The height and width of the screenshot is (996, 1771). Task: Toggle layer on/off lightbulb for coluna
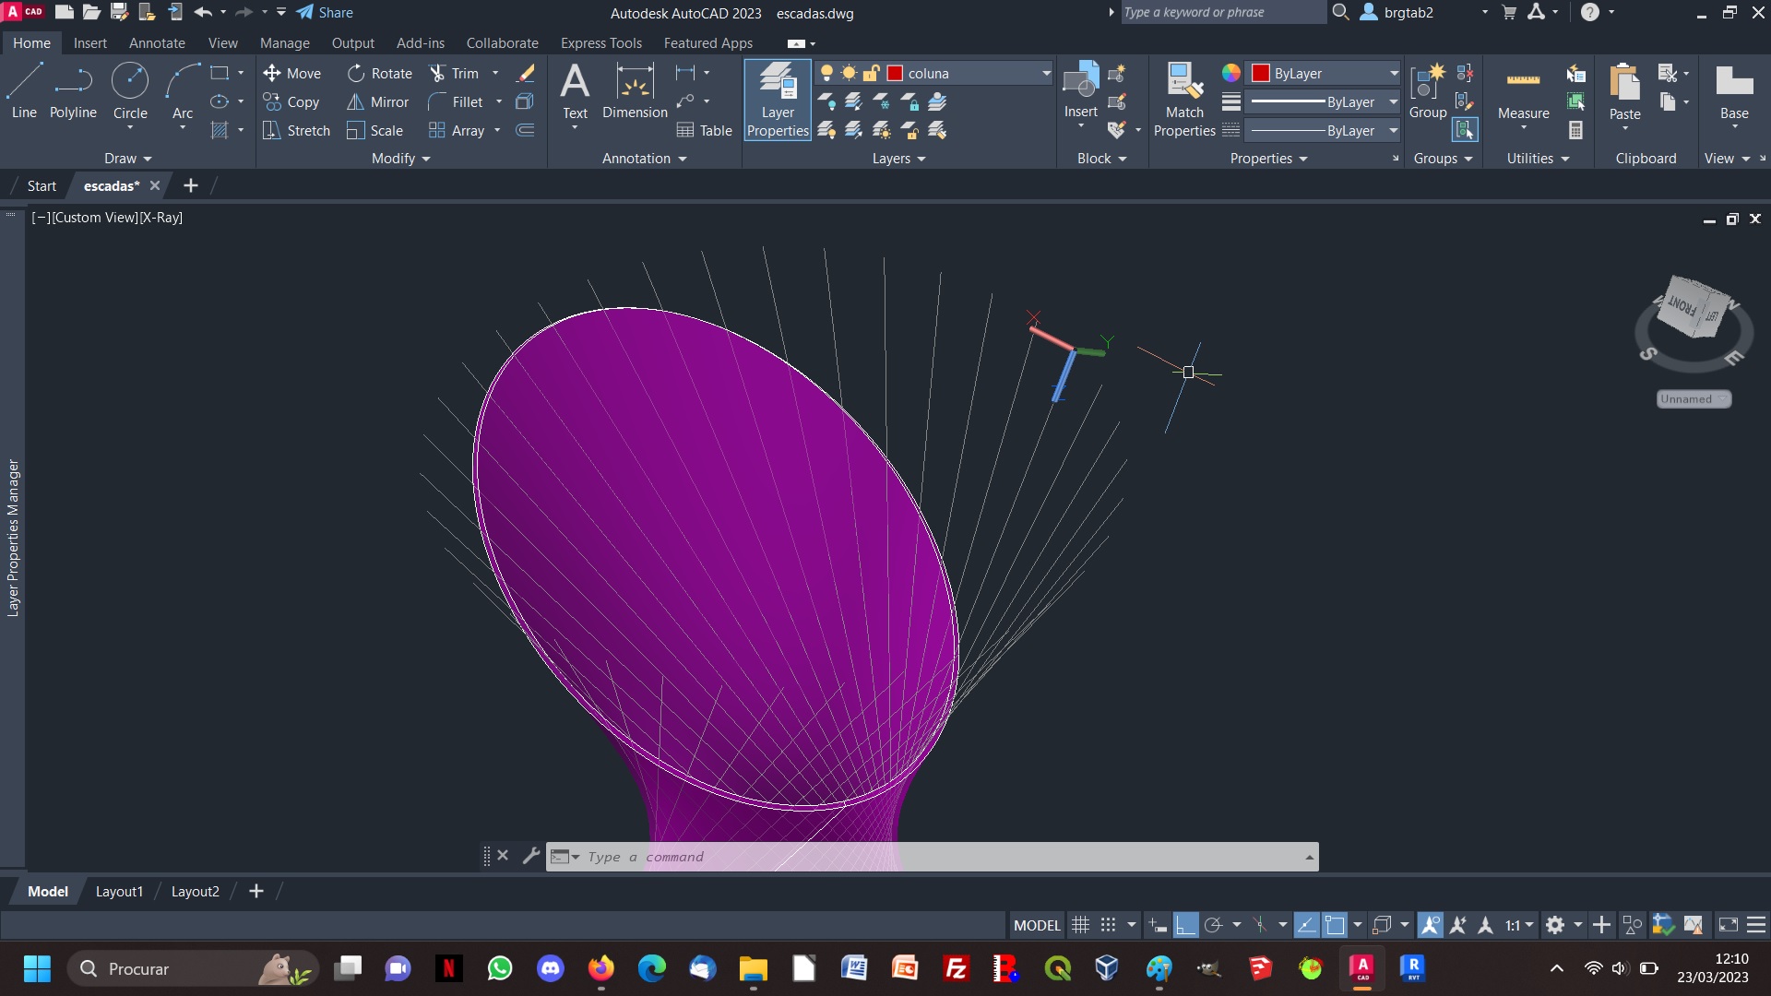point(826,73)
